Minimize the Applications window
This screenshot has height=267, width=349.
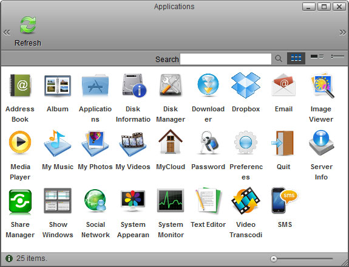(309, 7)
